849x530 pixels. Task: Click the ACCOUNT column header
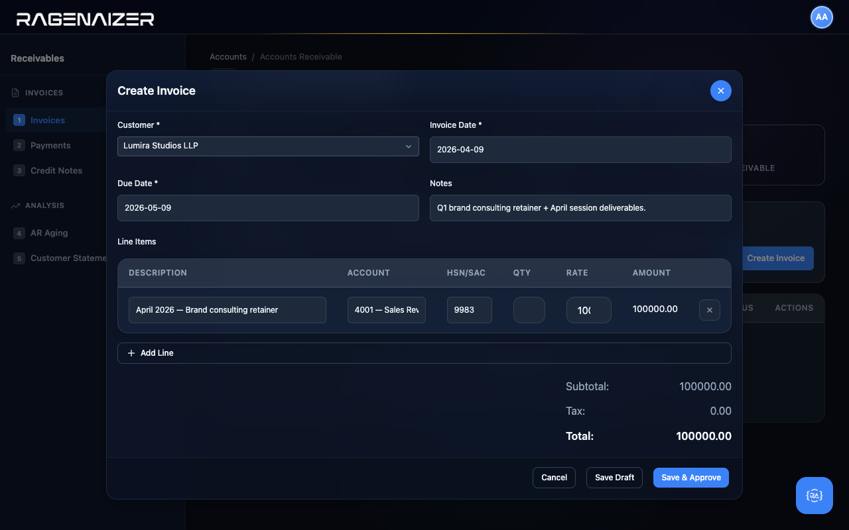point(369,273)
